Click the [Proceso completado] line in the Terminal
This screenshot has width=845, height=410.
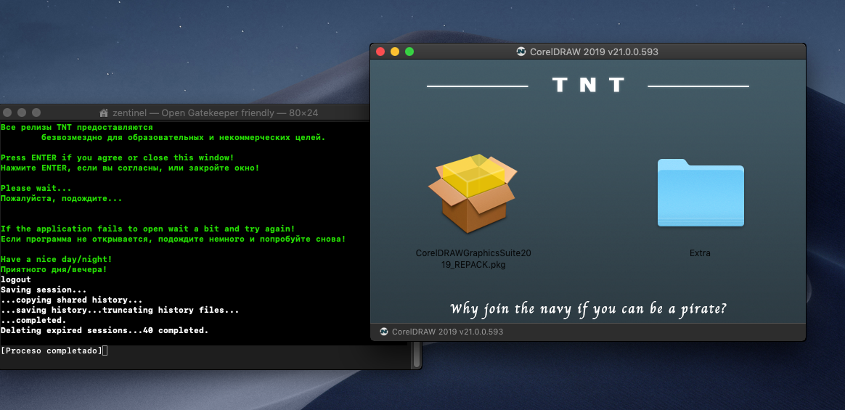tap(52, 350)
